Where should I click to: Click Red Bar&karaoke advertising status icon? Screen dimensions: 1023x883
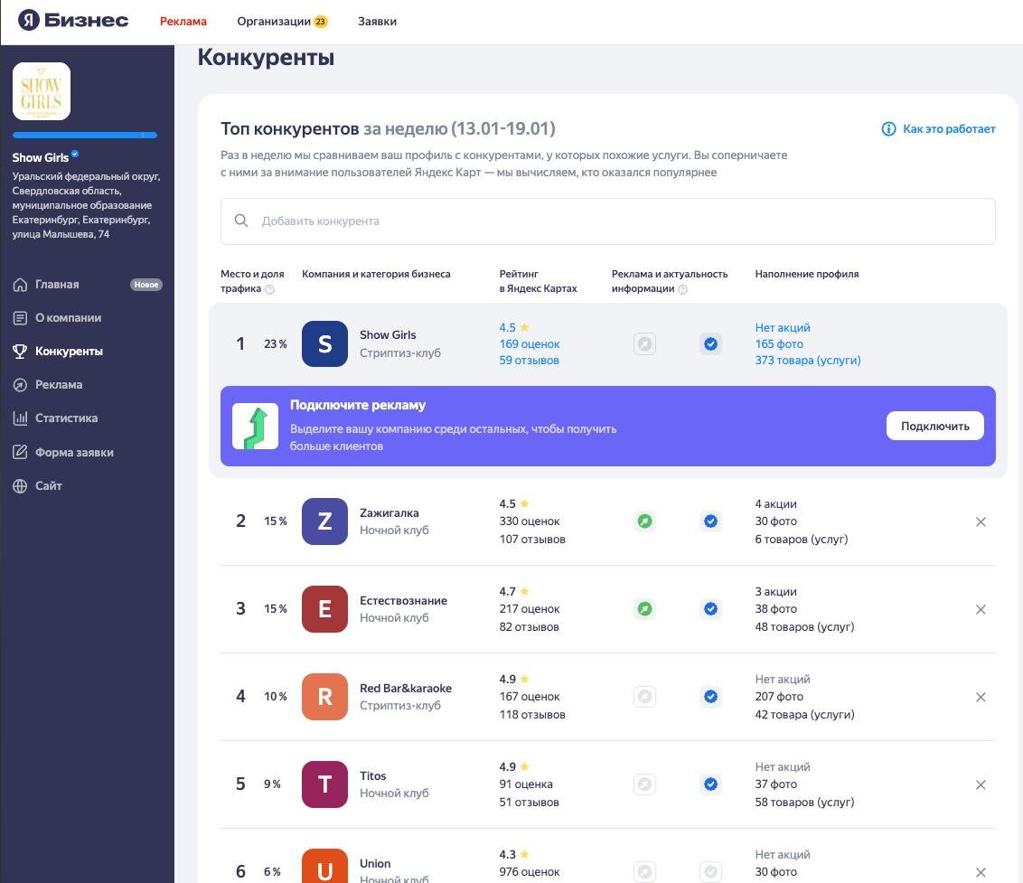(644, 696)
